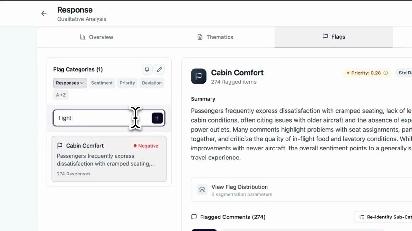Click the layers icon beside View Flag Distribution
412x231 pixels.
point(202,190)
